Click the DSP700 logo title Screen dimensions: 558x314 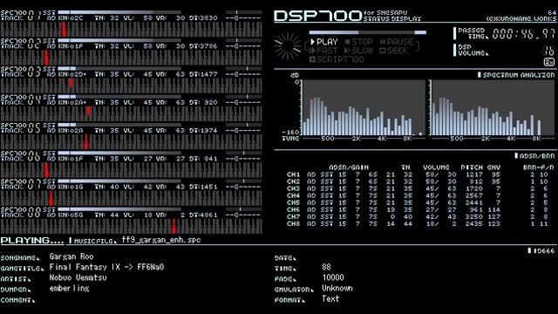[x=317, y=16]
